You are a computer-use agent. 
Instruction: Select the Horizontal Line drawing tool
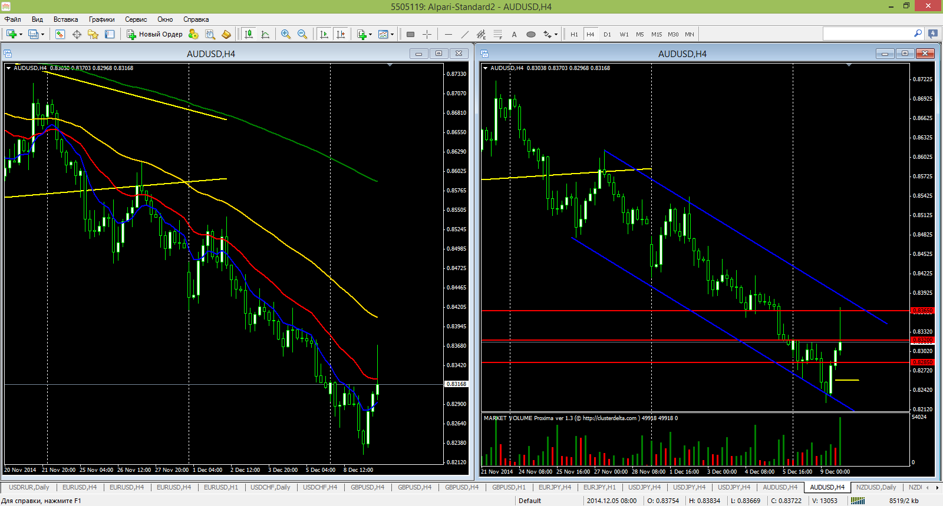[x=449, y=34]
